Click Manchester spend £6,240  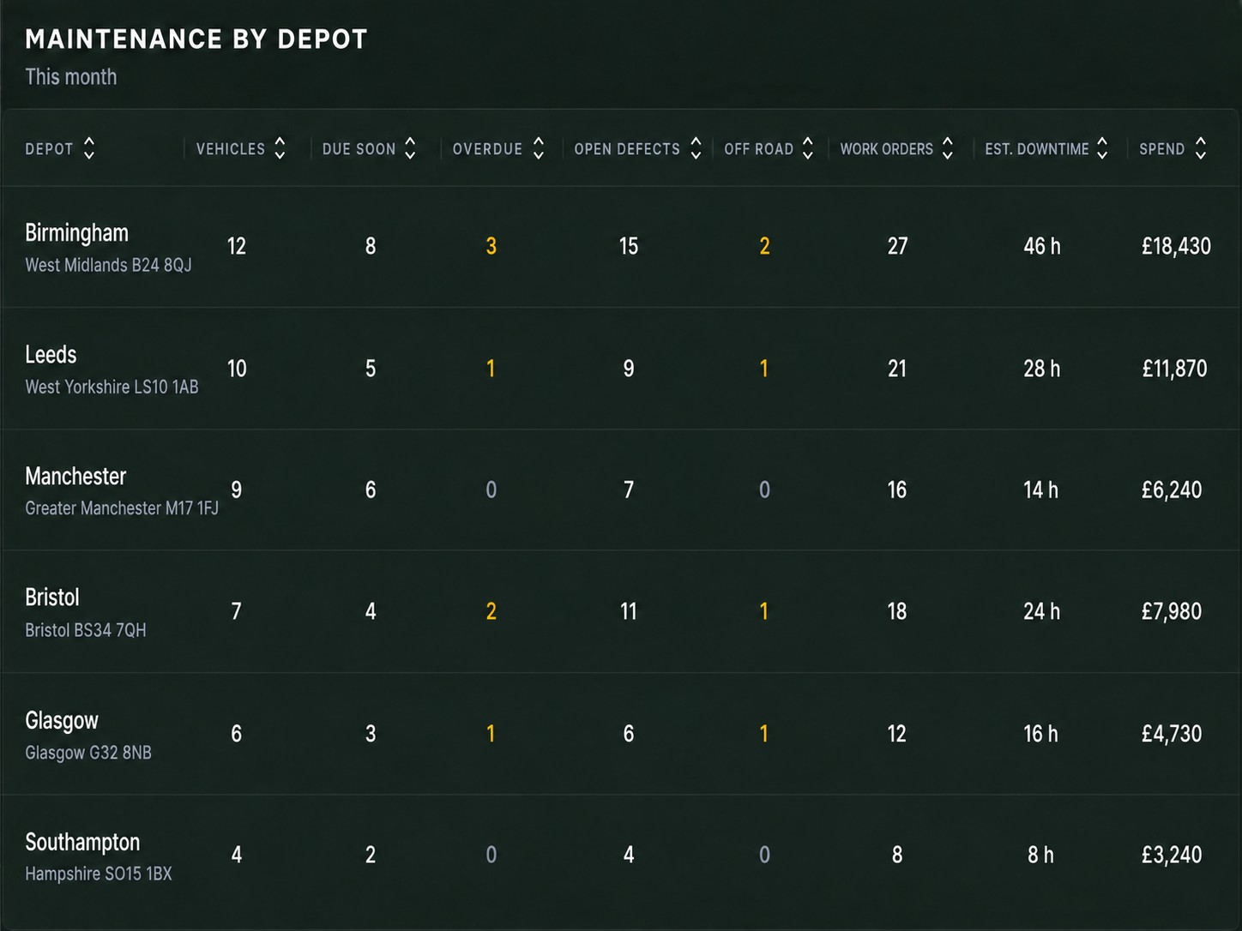(1172, 490)
